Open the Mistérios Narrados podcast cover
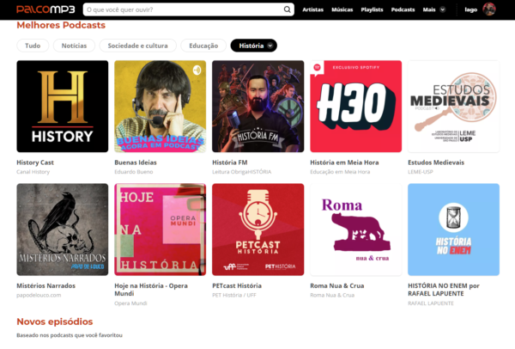 [63, 230]
